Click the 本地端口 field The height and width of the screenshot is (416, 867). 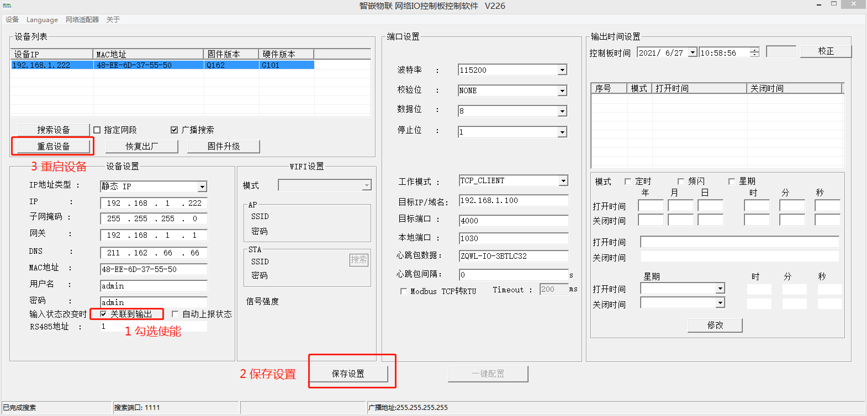coord(514,238)
